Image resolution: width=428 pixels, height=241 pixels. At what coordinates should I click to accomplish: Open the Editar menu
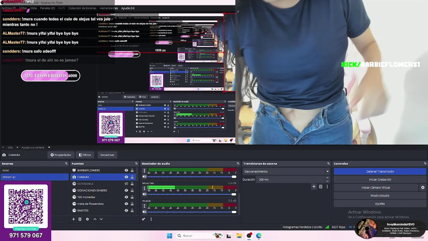[23, 8]
